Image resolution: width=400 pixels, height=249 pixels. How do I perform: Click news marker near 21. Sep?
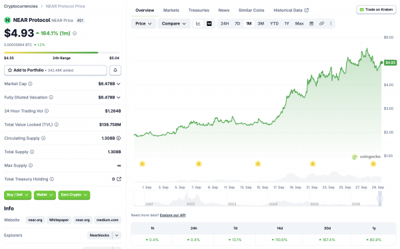point(313,164)
